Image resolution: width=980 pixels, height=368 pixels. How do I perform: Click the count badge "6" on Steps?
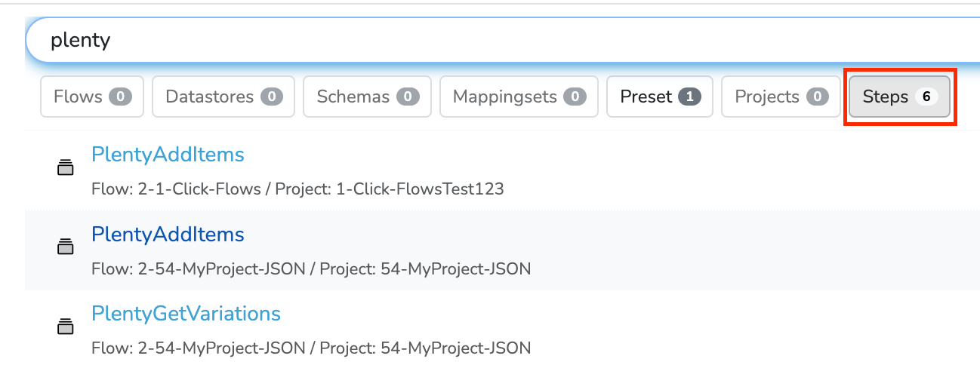(926, 97)
